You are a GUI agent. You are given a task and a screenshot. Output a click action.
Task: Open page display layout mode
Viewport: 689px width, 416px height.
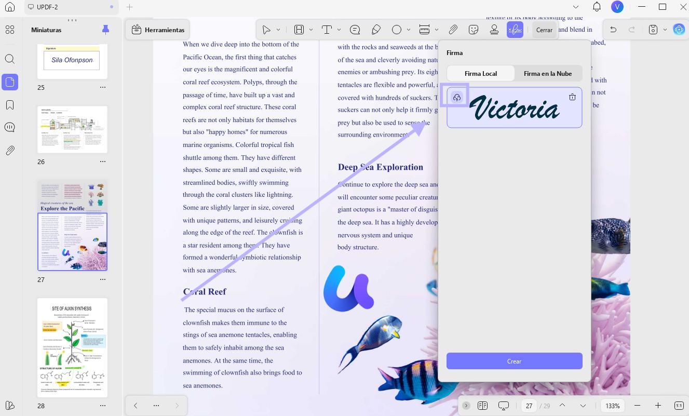point(482,406)
